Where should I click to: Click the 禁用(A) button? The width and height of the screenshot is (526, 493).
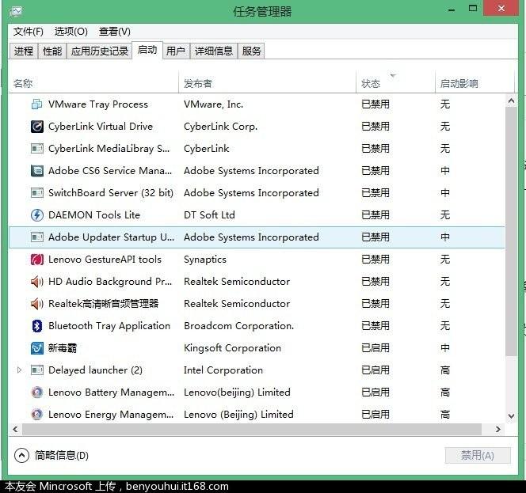click(477, 455)
